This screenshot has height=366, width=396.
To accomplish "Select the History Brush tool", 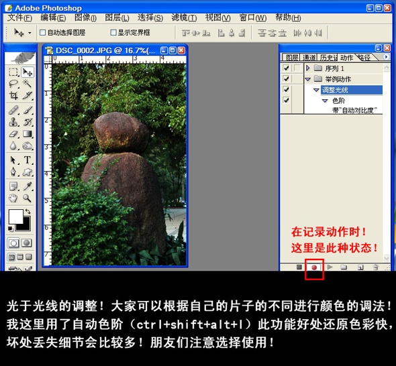I will [28, 122].
